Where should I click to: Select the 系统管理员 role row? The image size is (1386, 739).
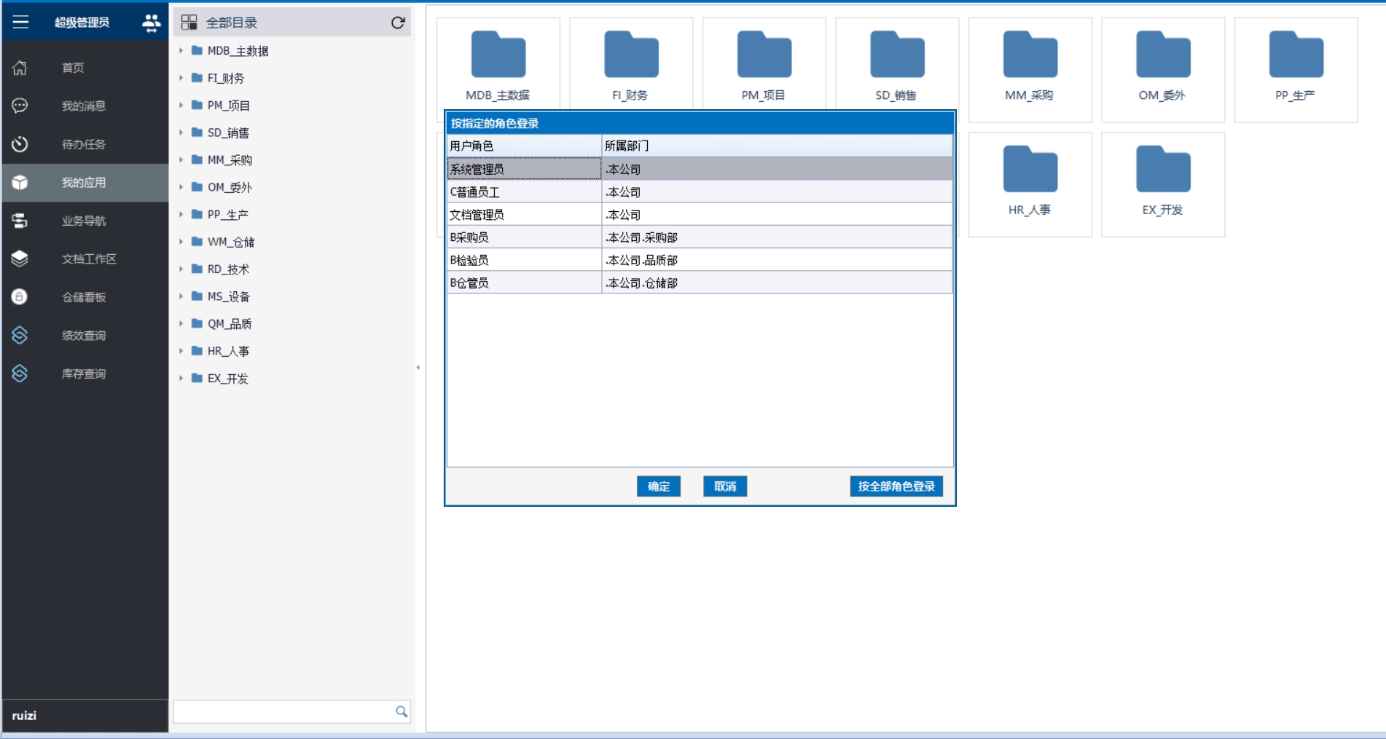pos(700,169)
